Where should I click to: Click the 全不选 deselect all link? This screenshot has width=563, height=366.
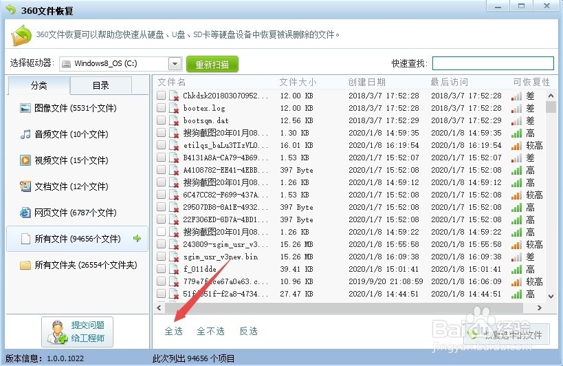(x=211, y=331)
